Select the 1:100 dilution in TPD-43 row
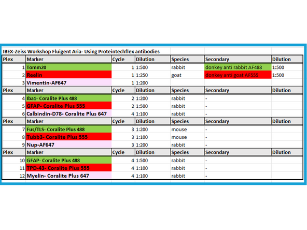 click(152, 168)
